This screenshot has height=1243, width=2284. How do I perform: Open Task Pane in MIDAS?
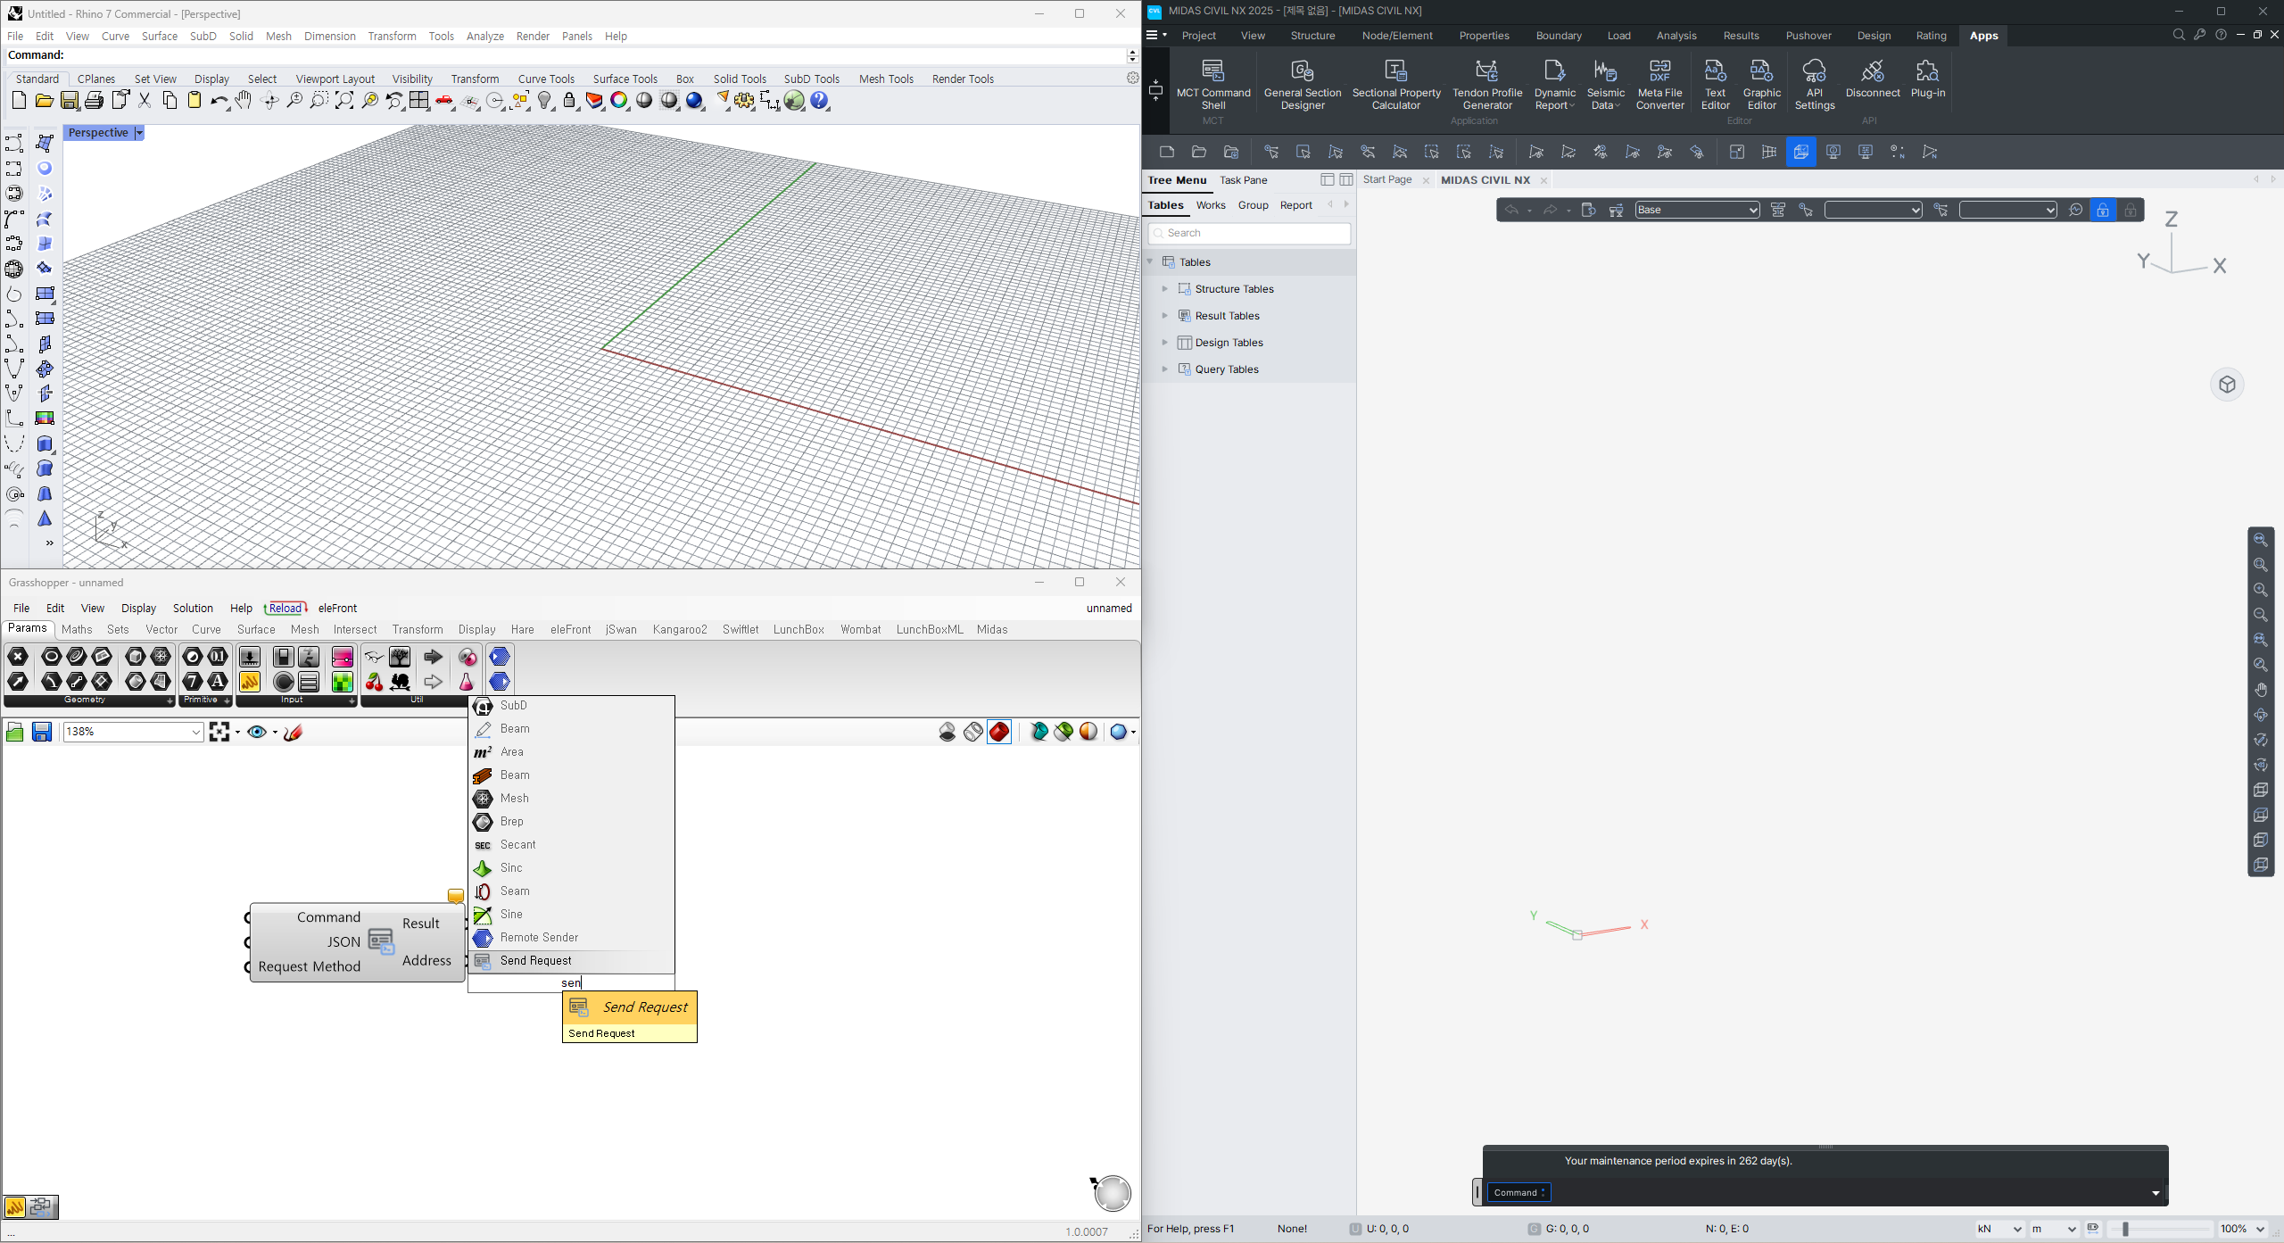[1243, 179]
